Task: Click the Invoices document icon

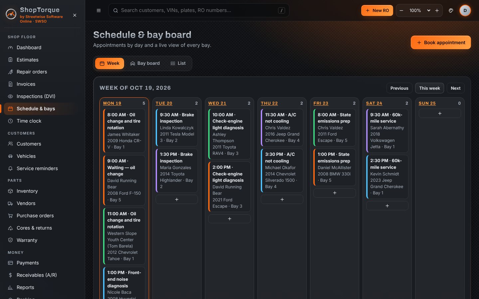Action: coord(10,84)
